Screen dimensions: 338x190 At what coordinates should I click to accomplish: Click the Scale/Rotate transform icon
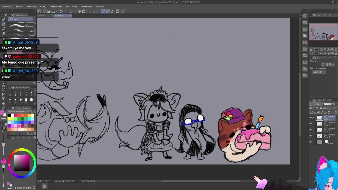[84, 11]
